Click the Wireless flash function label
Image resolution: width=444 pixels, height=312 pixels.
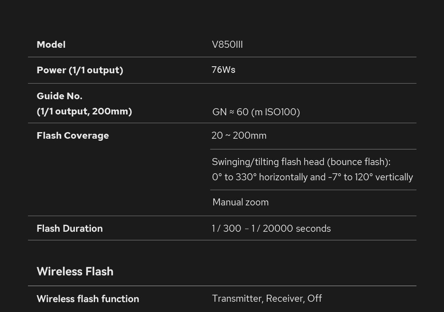[x=88, y=299]
